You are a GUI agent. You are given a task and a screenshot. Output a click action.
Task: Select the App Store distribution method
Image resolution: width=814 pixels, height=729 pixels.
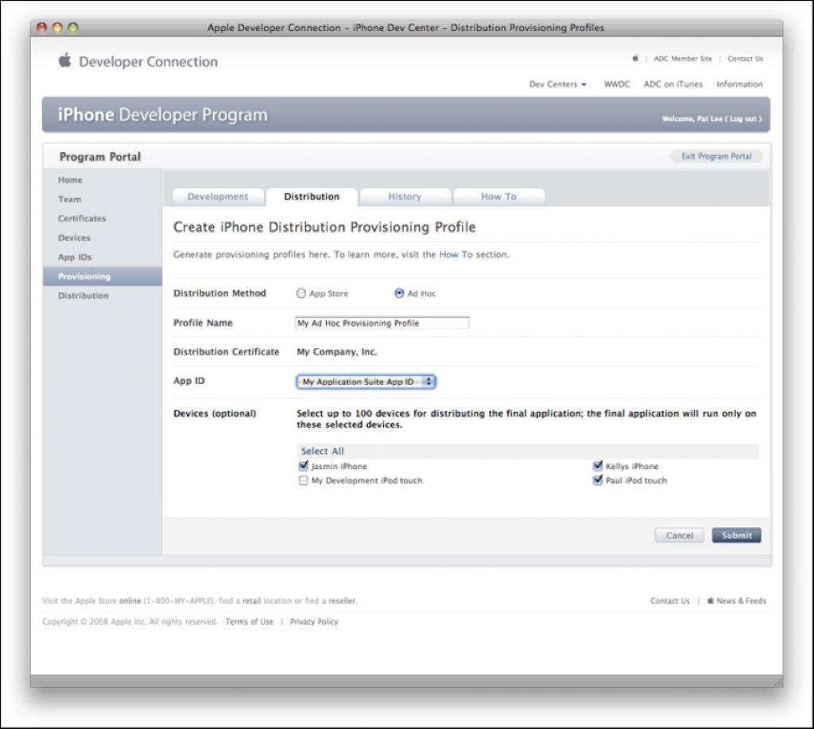pos(301,293)
